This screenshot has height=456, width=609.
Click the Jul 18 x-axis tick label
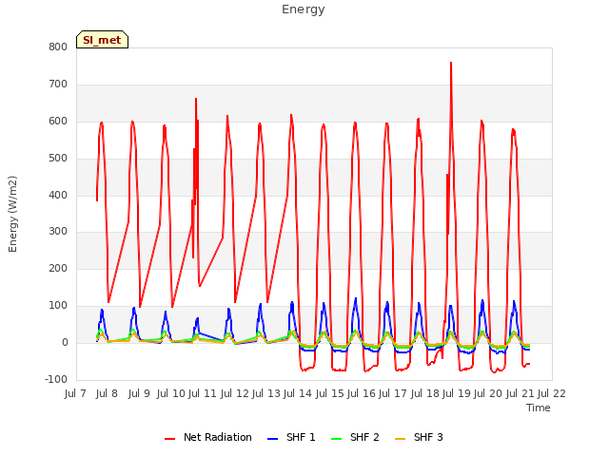(x=424, y=394)
